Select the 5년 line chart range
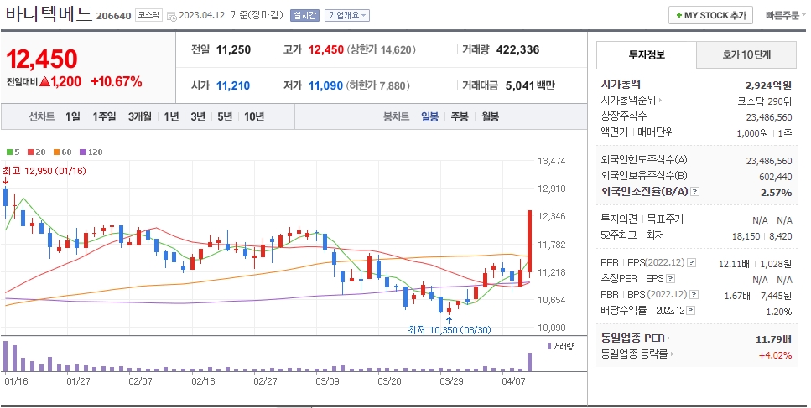 click(225, 116)
